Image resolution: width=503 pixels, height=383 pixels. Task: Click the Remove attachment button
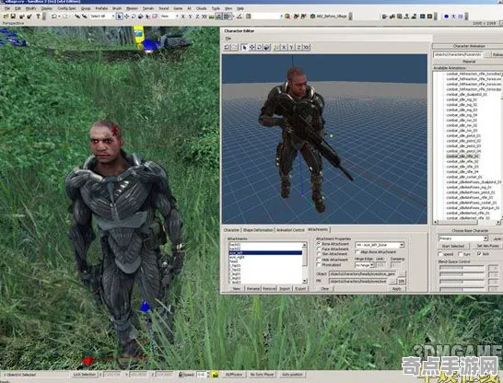click(x=269, y=289)
